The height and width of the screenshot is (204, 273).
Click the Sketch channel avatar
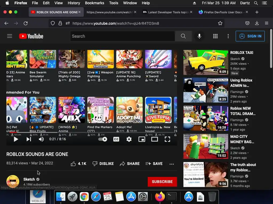[x=13, y=181]
